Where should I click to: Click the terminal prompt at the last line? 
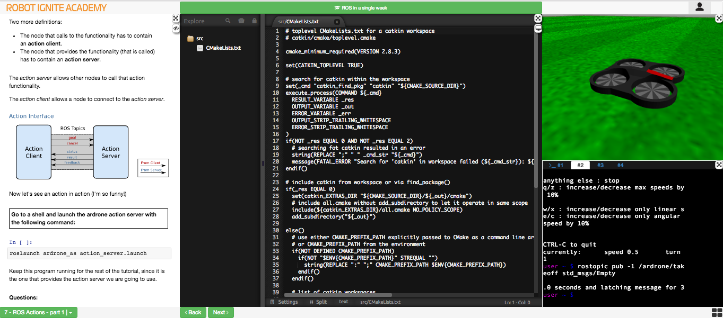click(558, 295)
